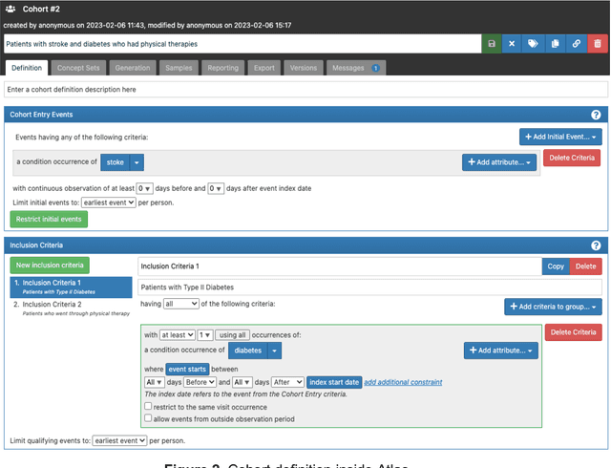This screenshot has height=468, width=611.
Task: Open help icon for Cohort Entry Events
Action: point(596,115)
